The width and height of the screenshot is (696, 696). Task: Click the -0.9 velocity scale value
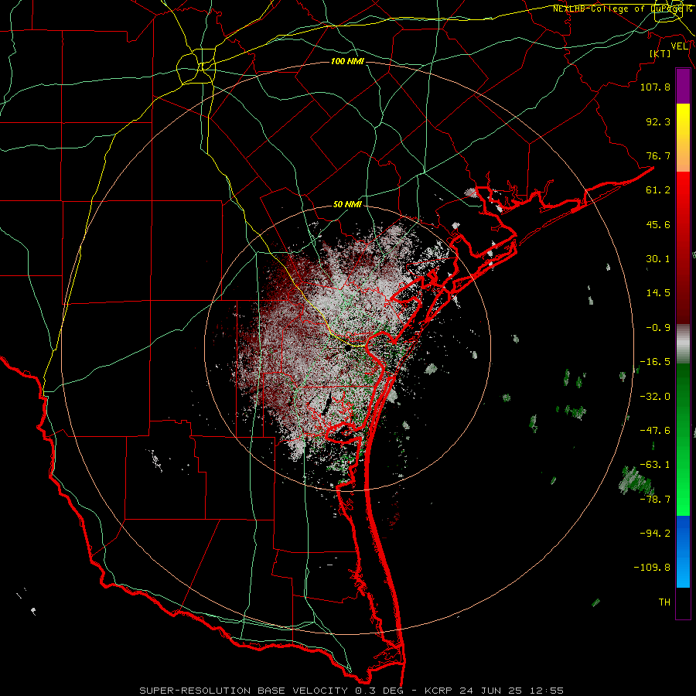(x=658, y=328)
